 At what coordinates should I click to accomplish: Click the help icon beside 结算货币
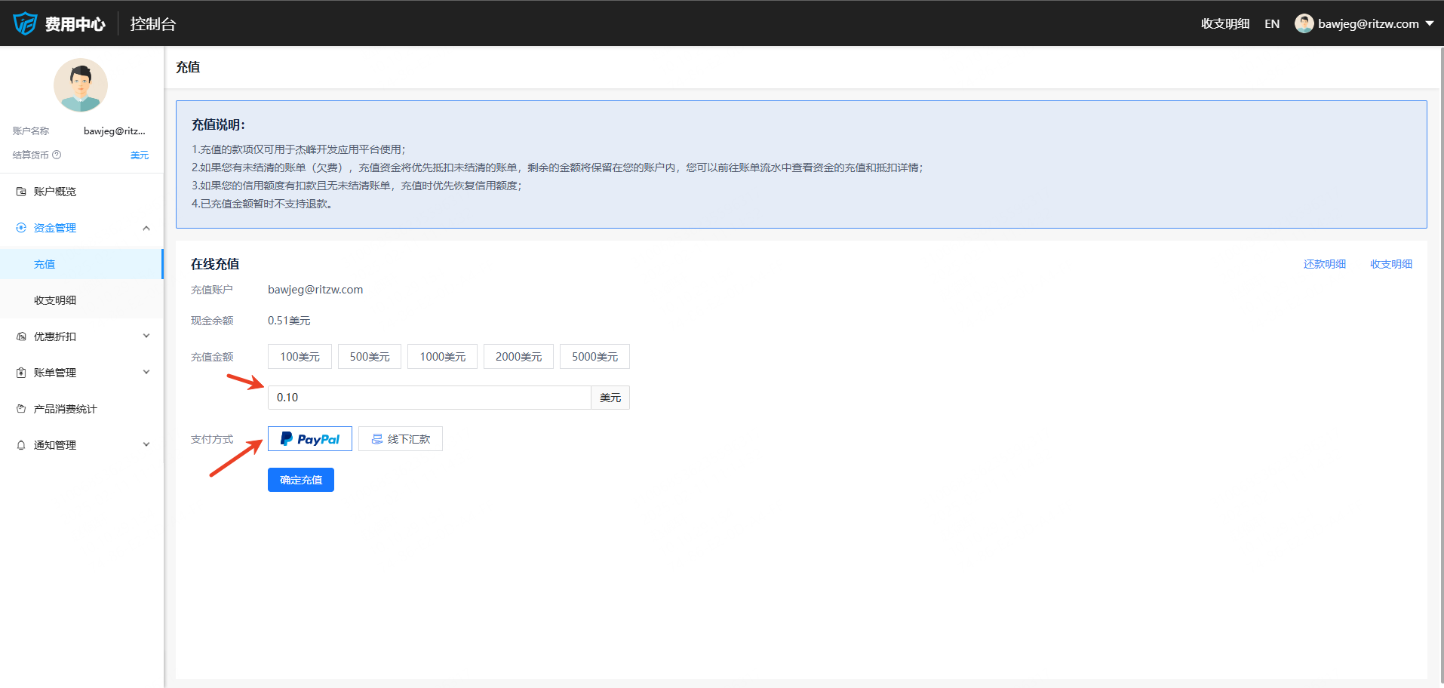click(x=57, y=155)
